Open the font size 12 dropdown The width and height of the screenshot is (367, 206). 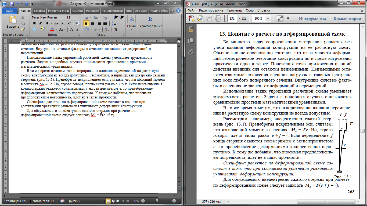click(x=79, y=17)
